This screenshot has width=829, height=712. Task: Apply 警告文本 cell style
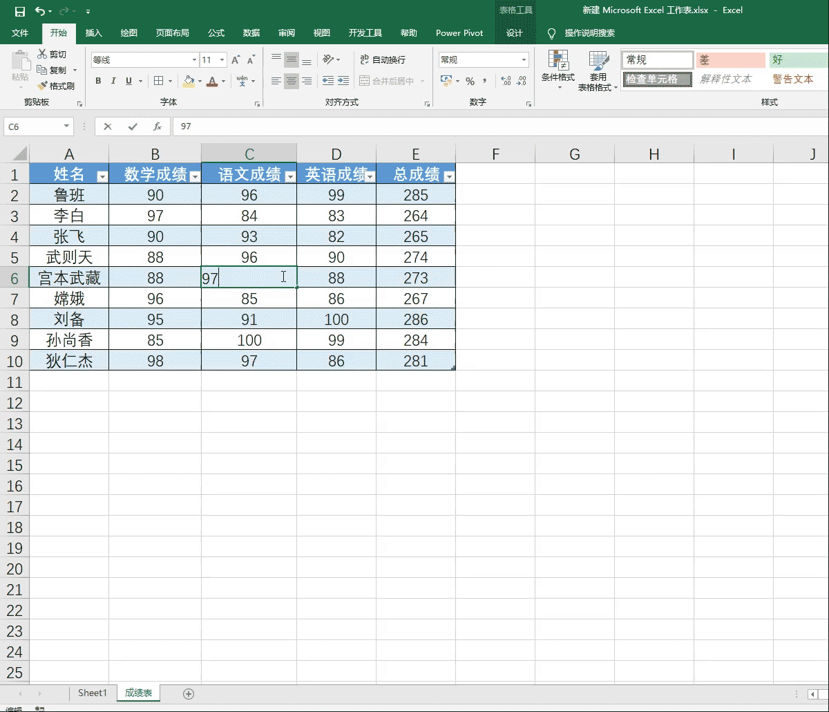[x=799, y=79]
